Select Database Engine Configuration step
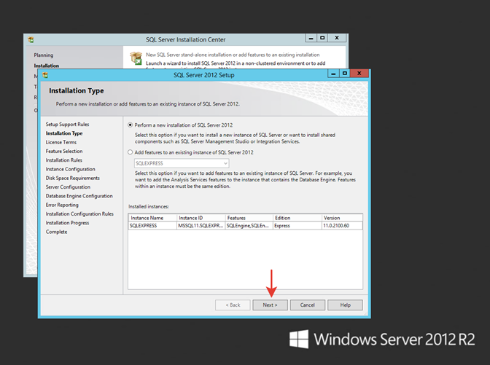Viewport: 490px width, 365px height. [x=79, y=196]
